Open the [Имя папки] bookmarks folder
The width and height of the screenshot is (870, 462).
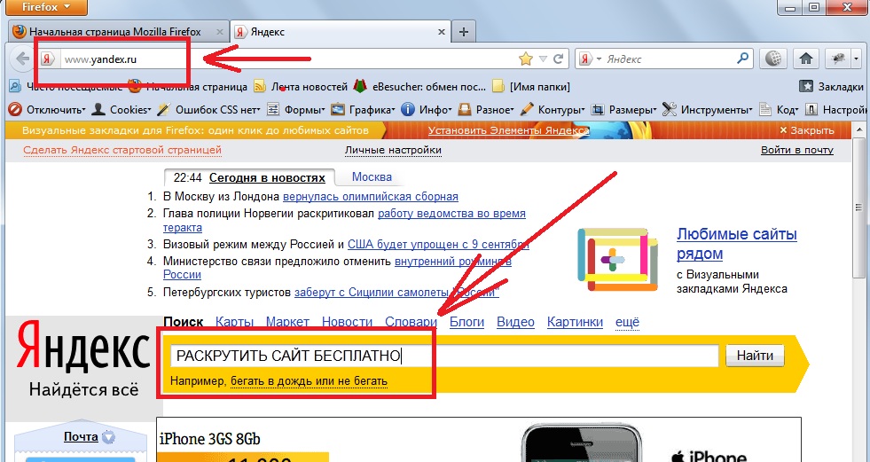[x=531, y=87]
